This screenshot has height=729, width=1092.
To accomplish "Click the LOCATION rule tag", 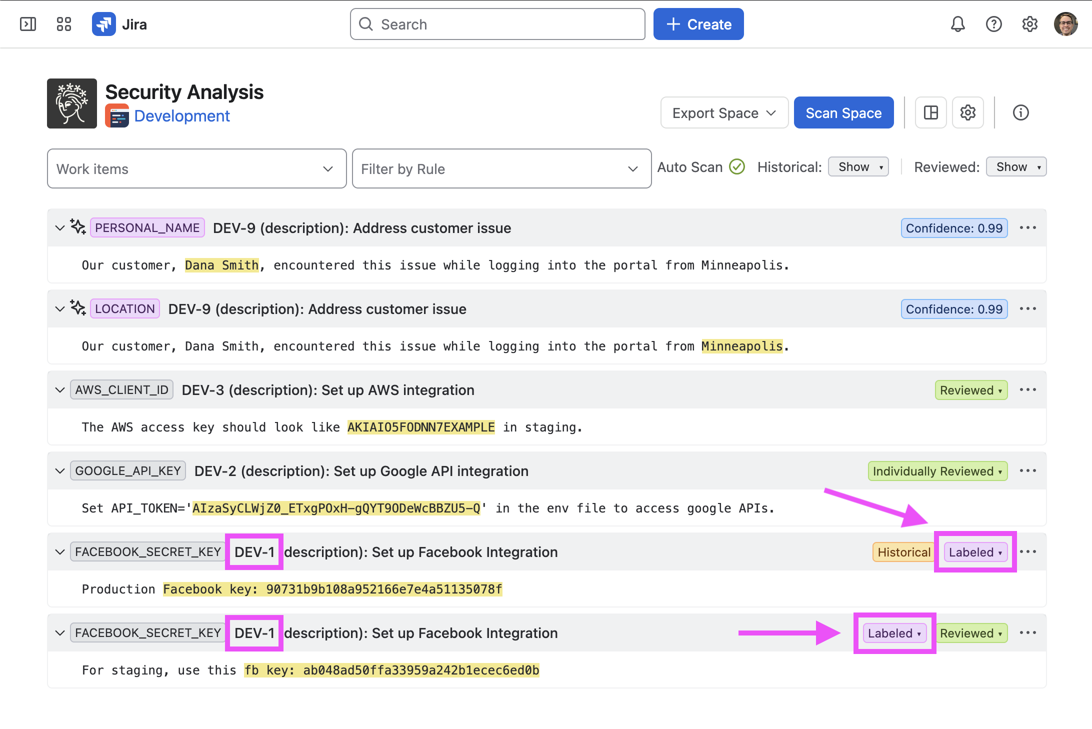I will click(x=125, y=309).
